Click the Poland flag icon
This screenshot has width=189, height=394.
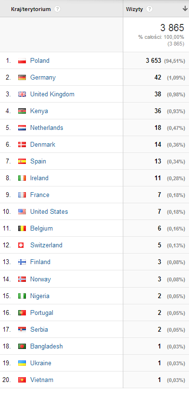[x=22, y=61]
